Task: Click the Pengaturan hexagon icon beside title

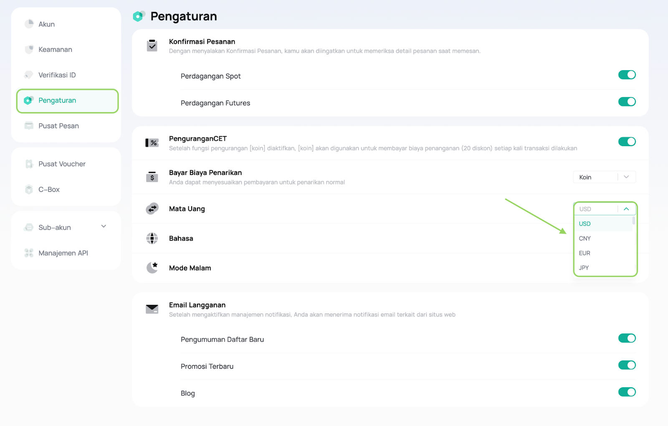Action: tap(139, 16)
